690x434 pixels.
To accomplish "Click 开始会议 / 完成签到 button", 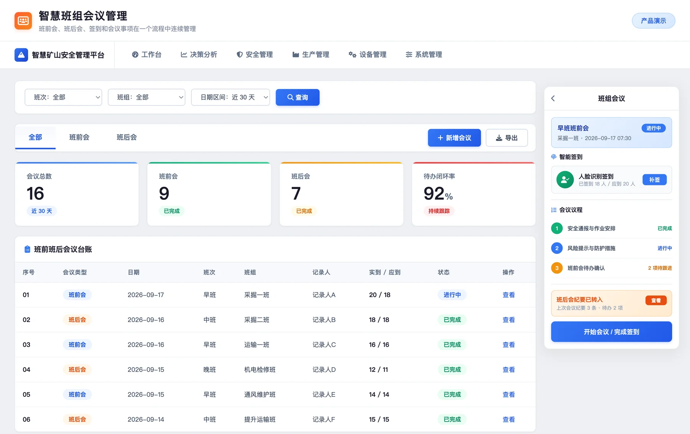I will 611,332.
